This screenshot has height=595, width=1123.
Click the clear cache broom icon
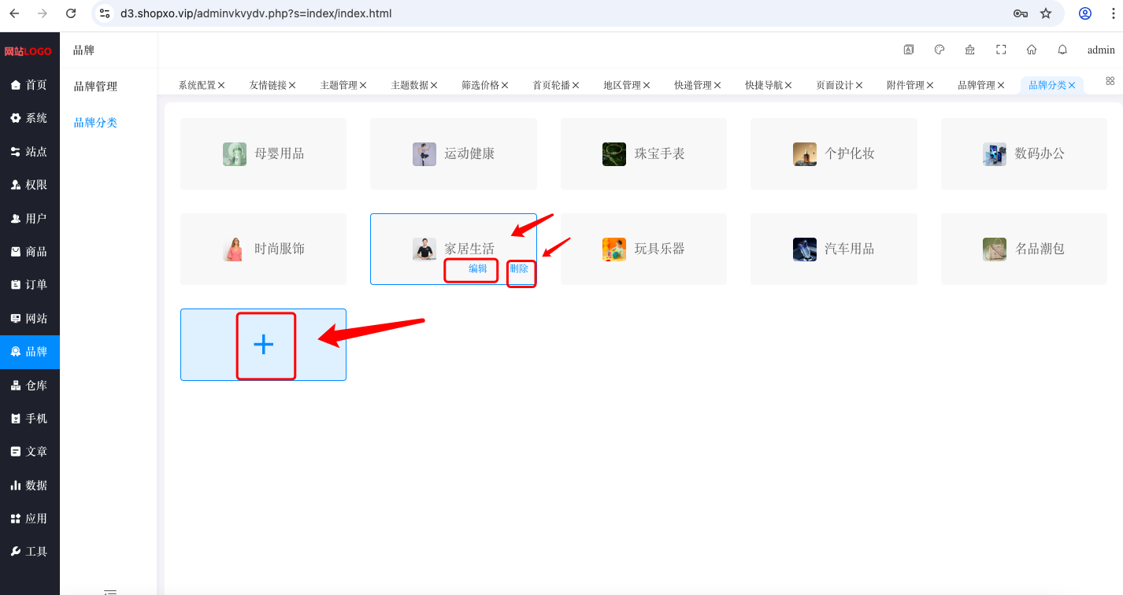pos(970,50)
